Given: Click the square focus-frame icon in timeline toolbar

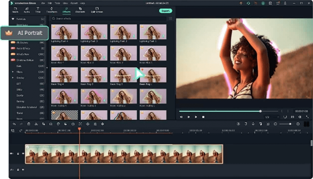Looking at the screenshot, I should click(x=80, y=124).
